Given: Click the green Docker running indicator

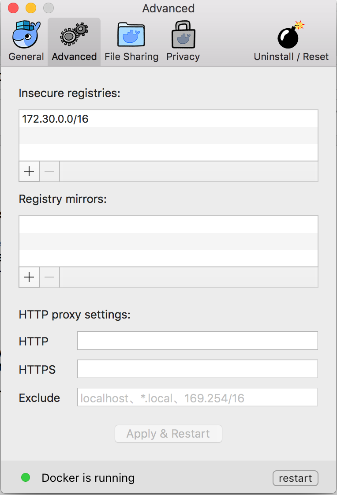Looking at the screenshot, I should (x=25, y=478).
